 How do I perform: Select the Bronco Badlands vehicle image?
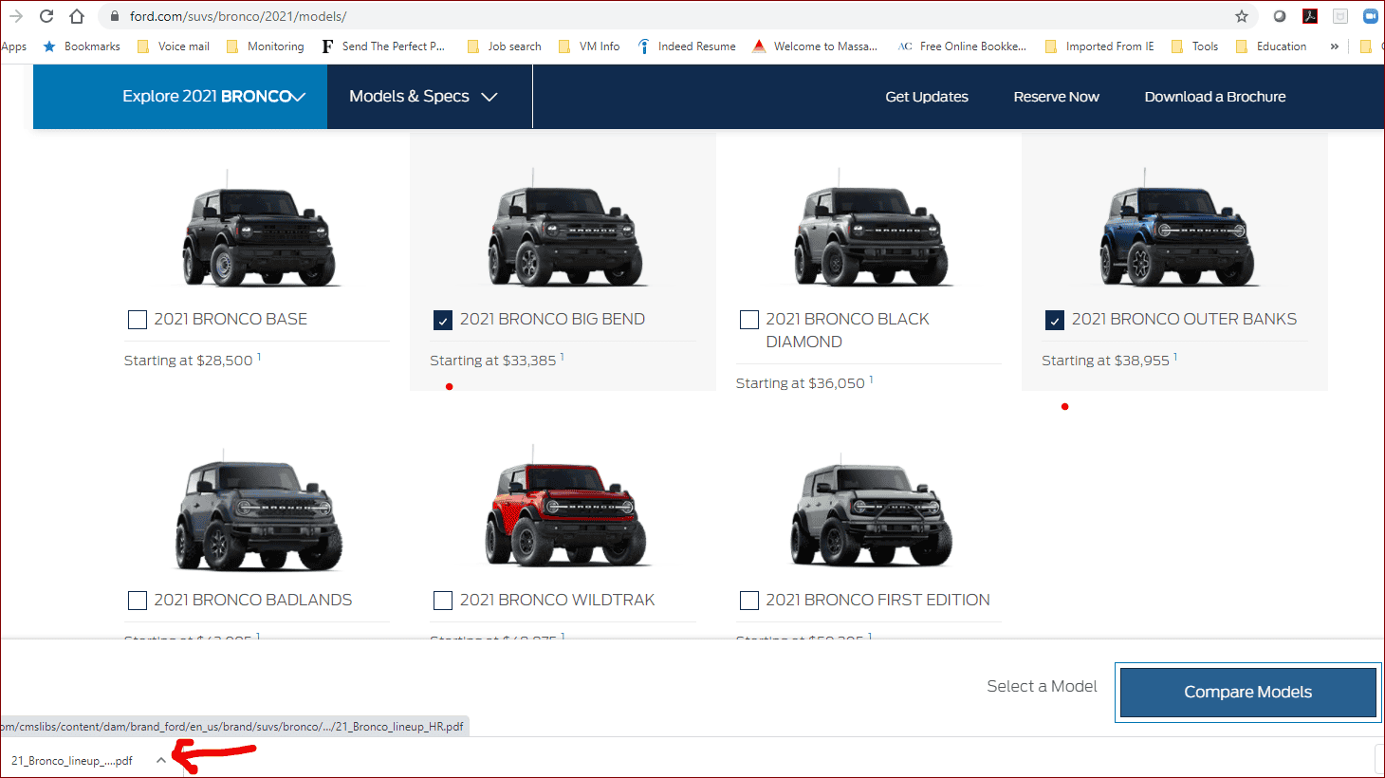pos(258,512)
